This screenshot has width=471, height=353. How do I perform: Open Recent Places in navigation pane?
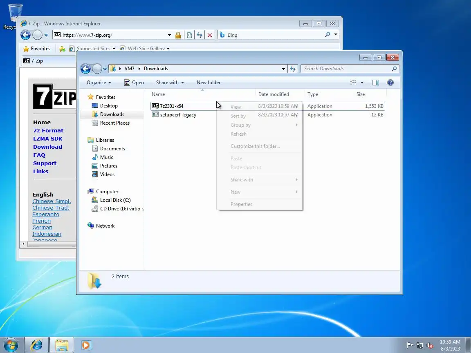point(115,123)
